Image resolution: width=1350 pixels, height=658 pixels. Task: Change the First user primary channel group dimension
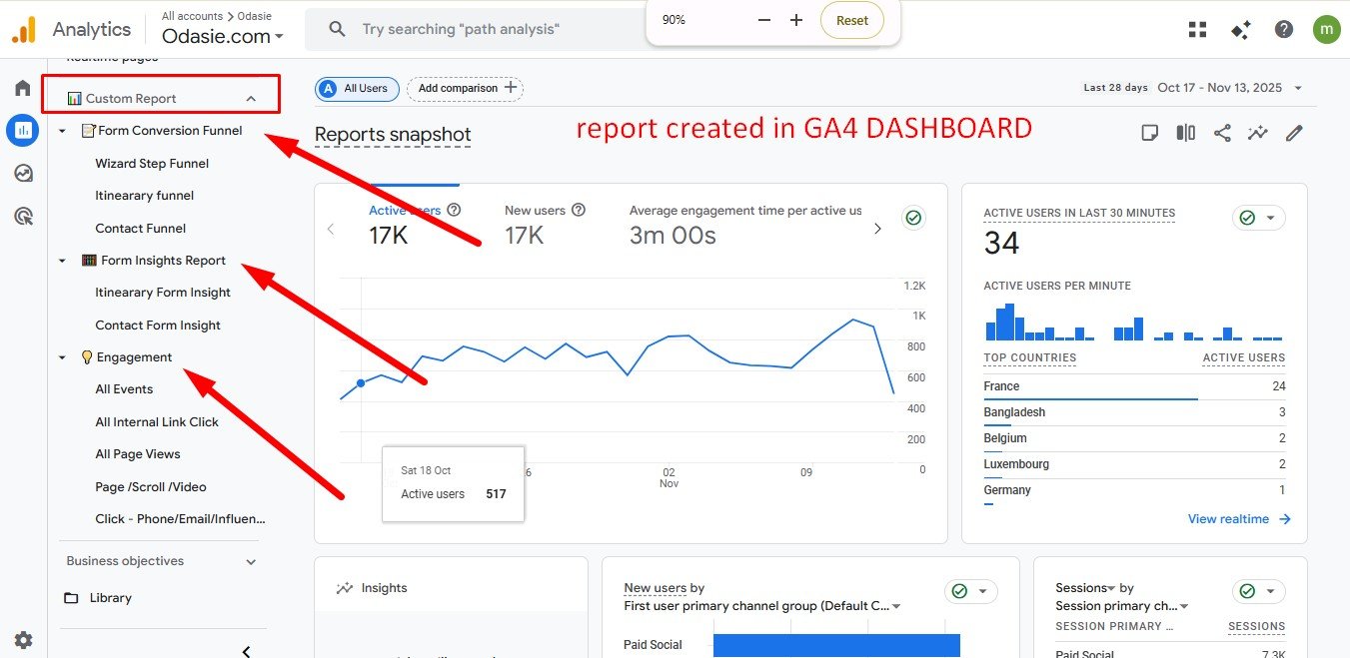click(x=762, y=606)
